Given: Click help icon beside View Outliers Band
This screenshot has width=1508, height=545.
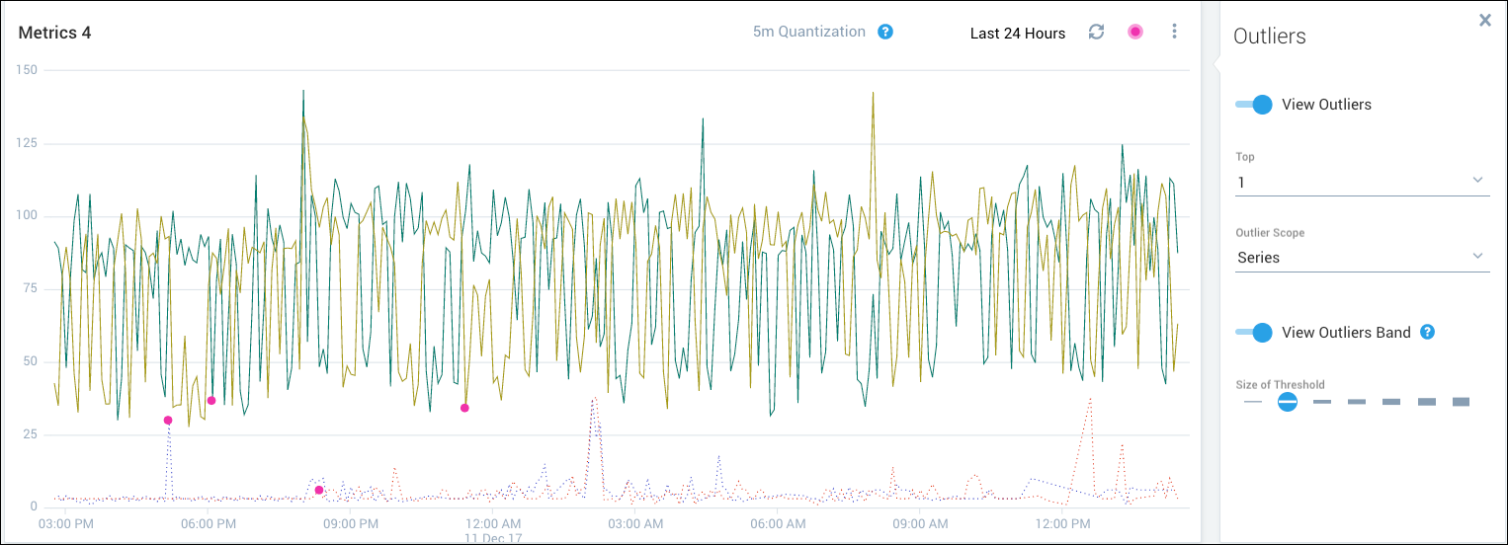Looking at the screenshot, I should [1427, 332].
